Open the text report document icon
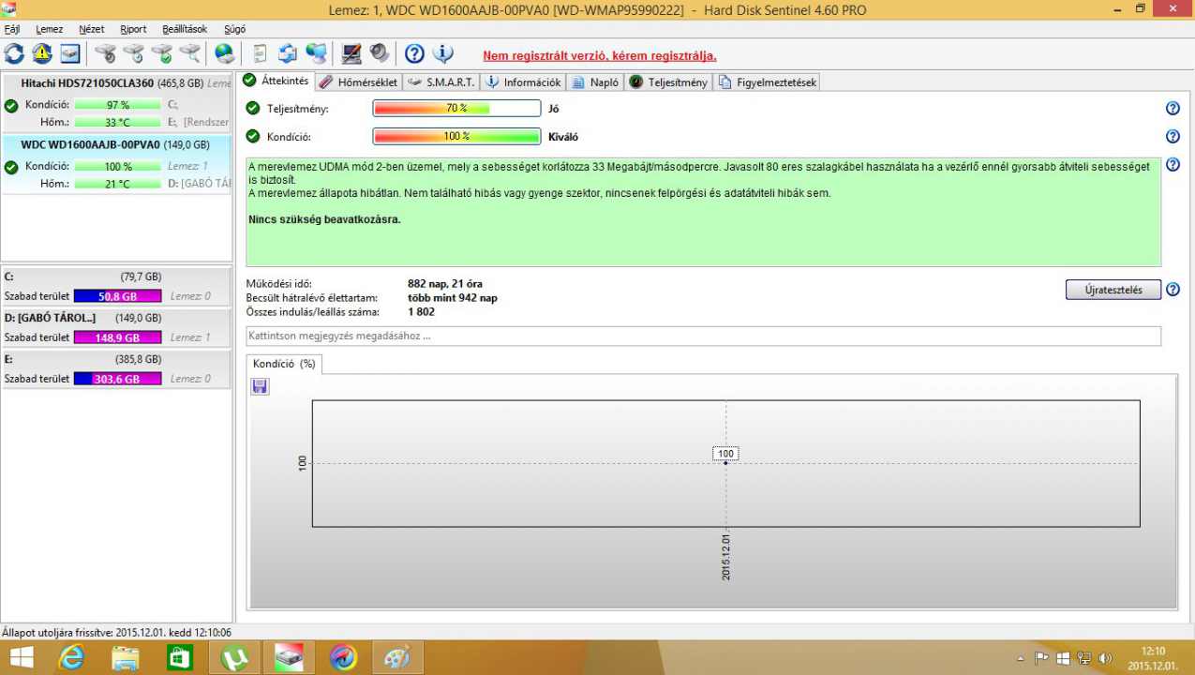 pos(260,53)
